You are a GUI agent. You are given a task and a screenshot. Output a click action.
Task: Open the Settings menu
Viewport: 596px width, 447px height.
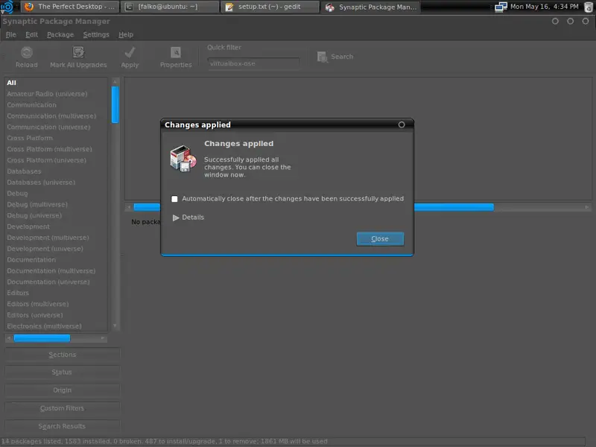pos(96,34)
